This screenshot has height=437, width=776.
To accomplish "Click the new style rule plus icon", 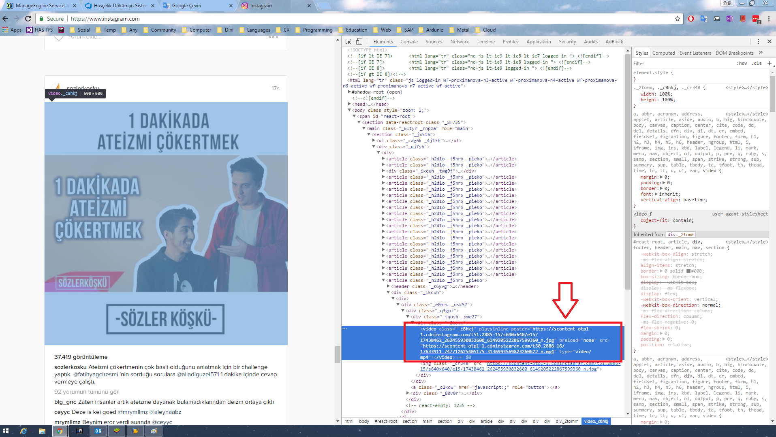I will 770,63.
